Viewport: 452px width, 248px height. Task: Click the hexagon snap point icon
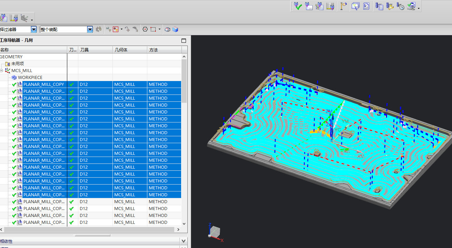145,29
